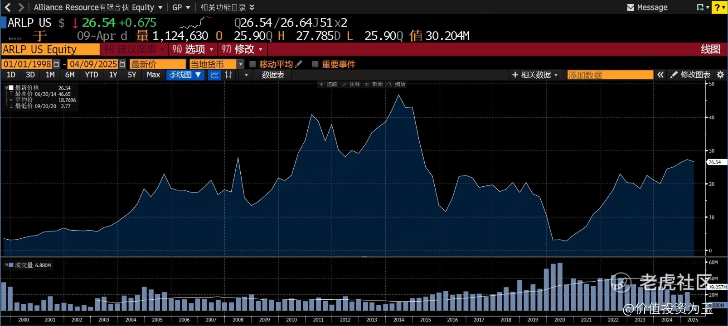Select the bar/candle chart style icon
728x326 pixels.
point(229,75)
